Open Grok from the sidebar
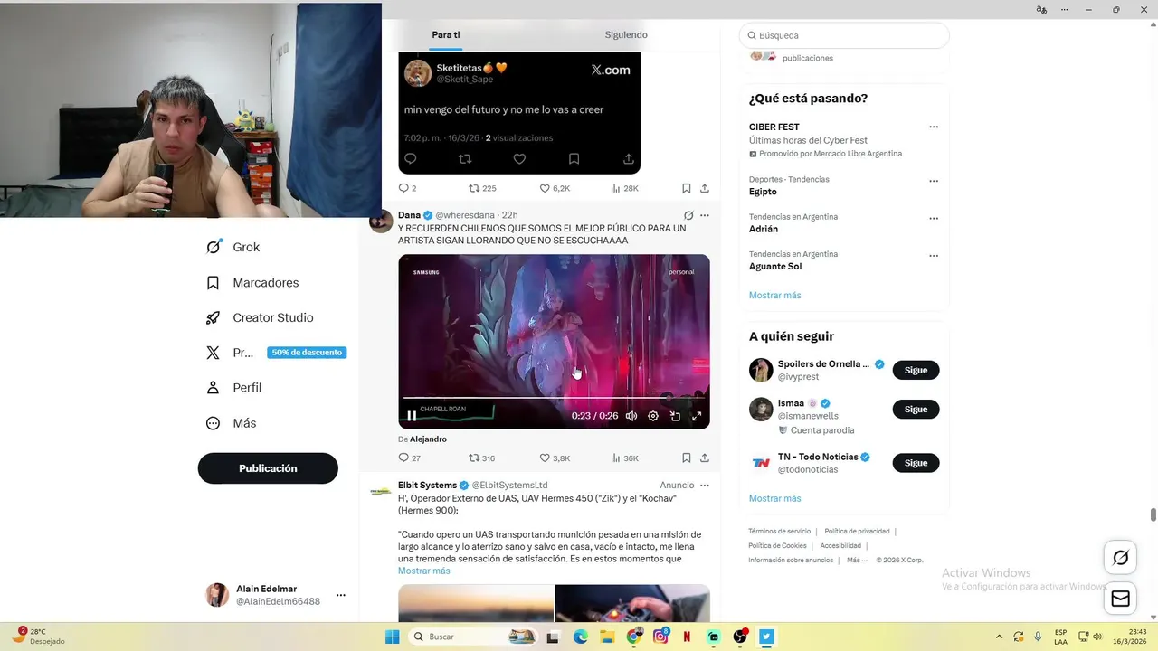Image resolution: width=1158 pixels, height=651 pixels. point(233,247)
